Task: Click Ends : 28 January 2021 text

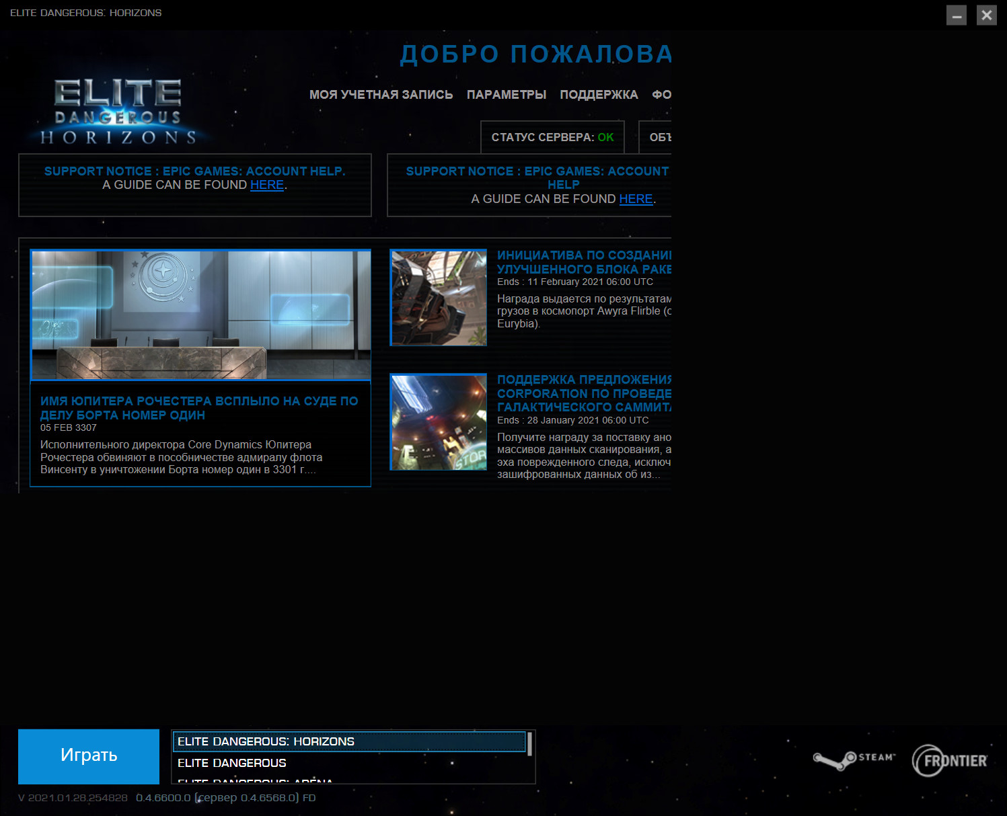Action: coord(573,420)
